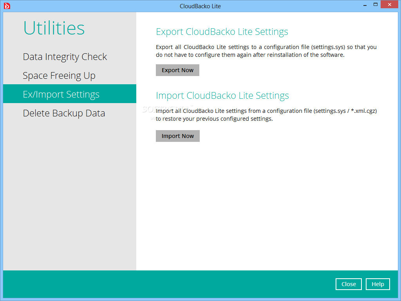
Task: Click the Import Now button
Action: tap(178, 136)
